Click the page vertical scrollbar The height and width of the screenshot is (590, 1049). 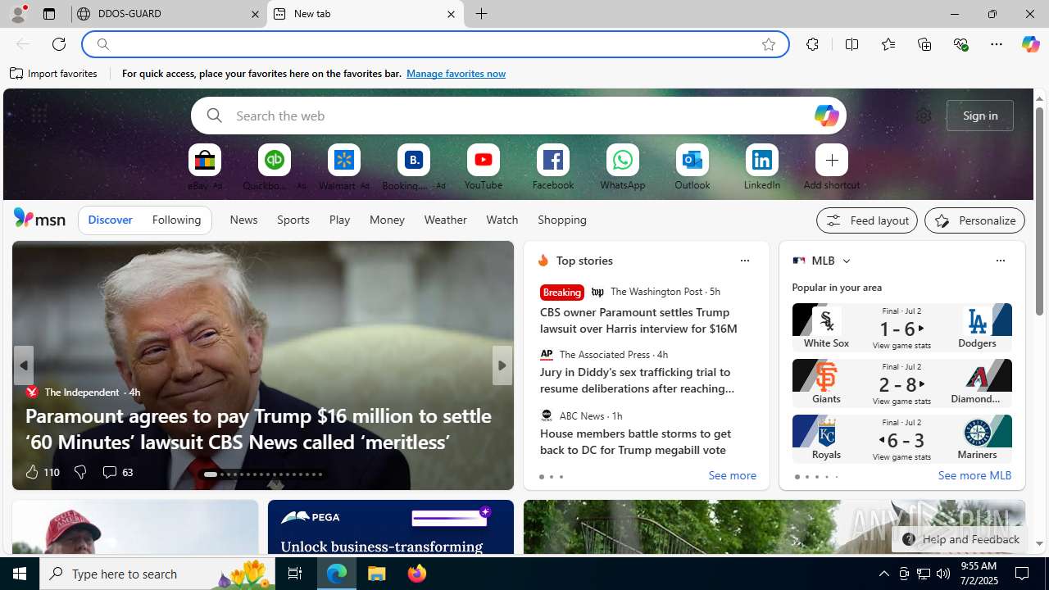[x=1039, y=211]
